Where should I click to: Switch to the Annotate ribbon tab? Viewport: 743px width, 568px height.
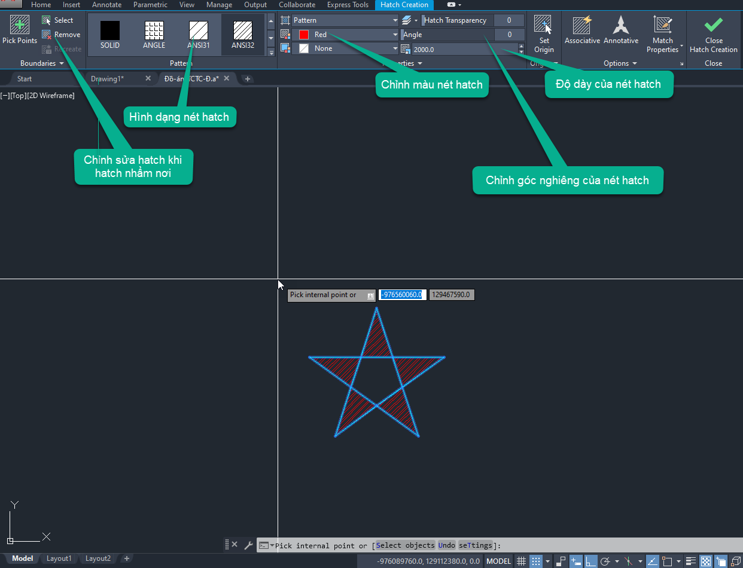(x=106, y=5)
